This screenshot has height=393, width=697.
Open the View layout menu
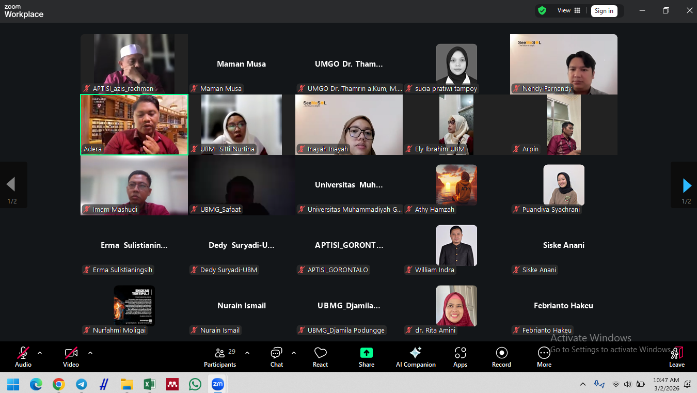(x=568, y=10)
